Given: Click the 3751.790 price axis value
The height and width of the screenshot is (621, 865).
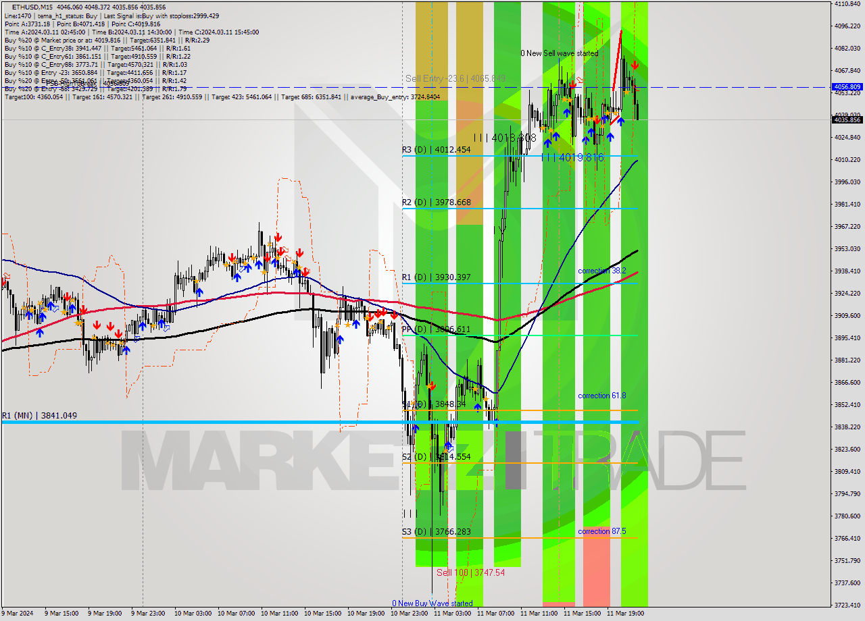Looking at the screenshot, I should (x=847, y=560).
